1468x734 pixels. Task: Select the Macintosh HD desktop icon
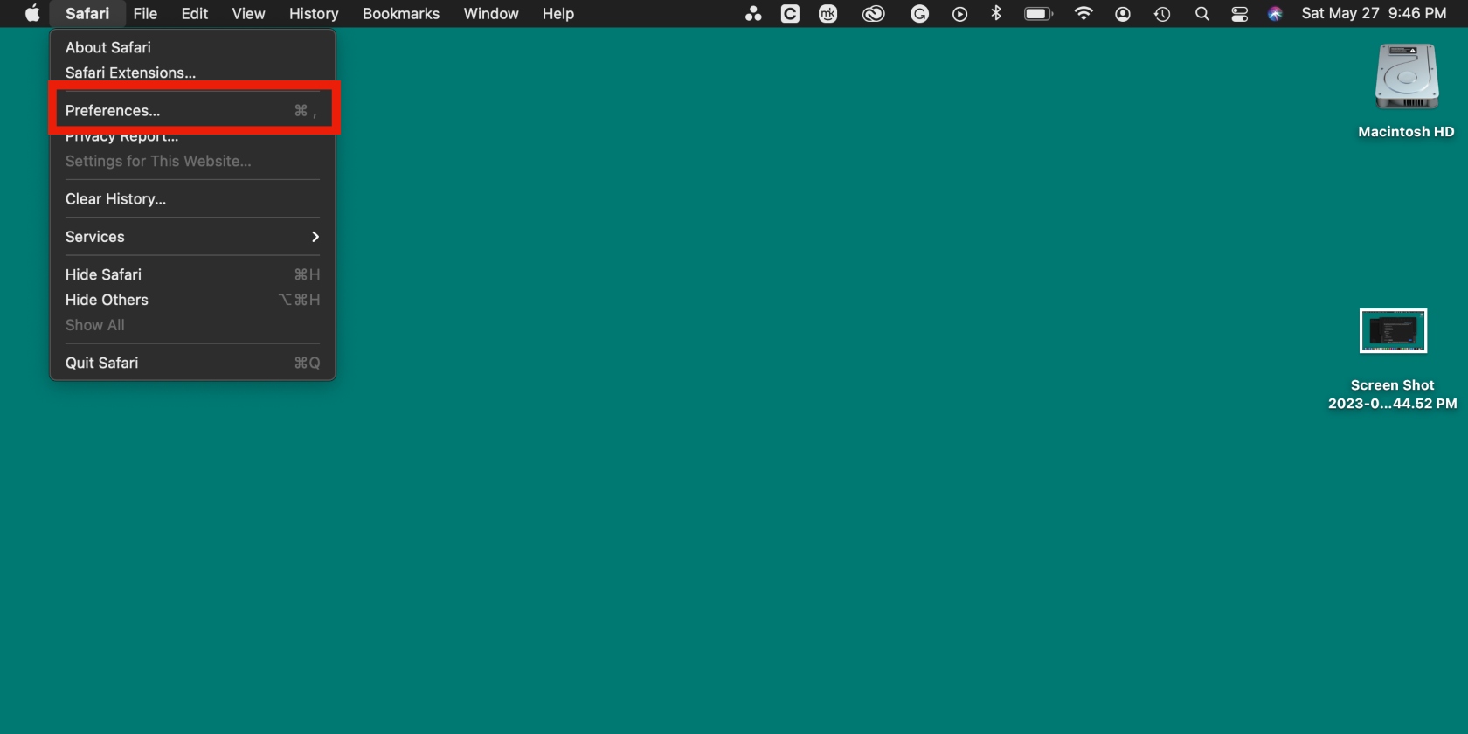point(1407,77)
